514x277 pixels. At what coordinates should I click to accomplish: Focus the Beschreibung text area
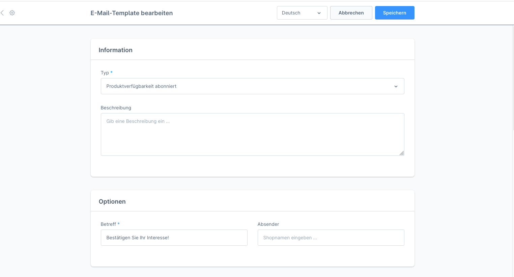(x=252, y=134)
